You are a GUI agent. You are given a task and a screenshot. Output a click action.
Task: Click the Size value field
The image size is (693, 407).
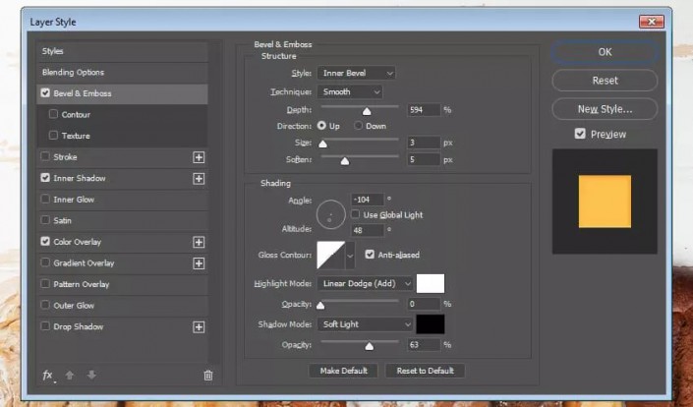(x=424, y=143)
